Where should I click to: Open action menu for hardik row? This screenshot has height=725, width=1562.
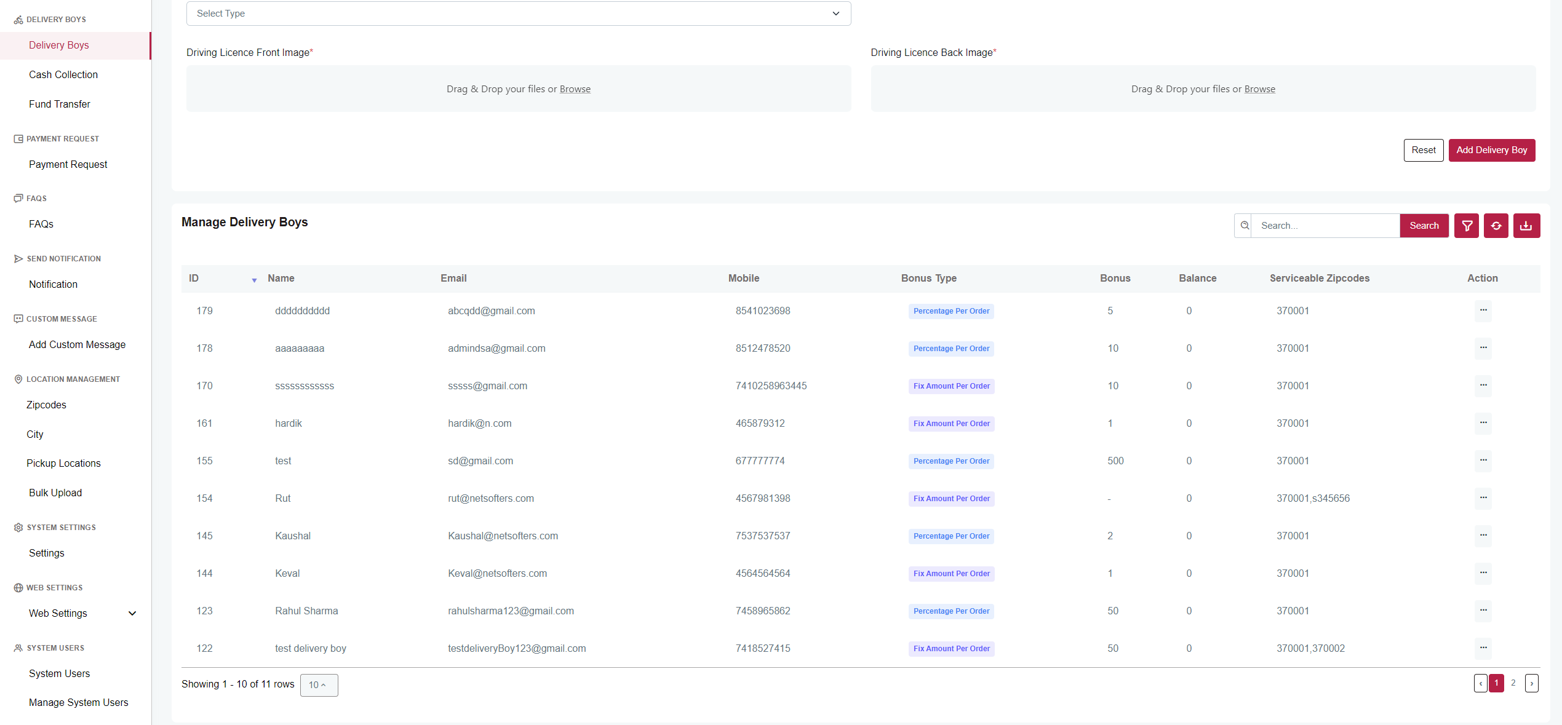1483,423
